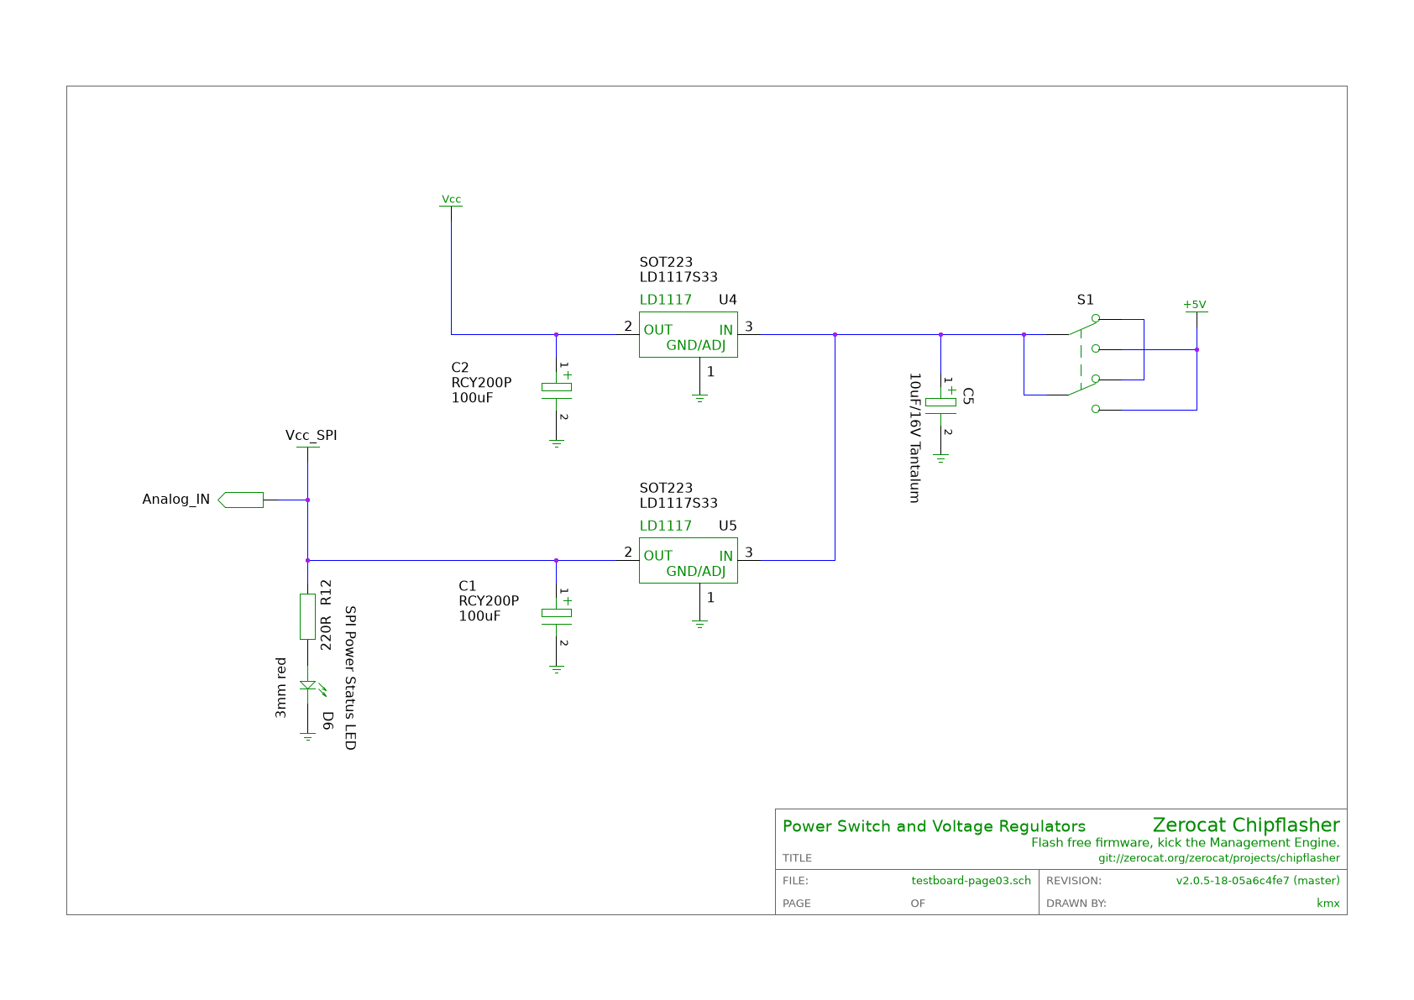Select the 'kmx' drawn-by value
The height and width of the screenshot is (1000, 1414).
[1328, 903]
